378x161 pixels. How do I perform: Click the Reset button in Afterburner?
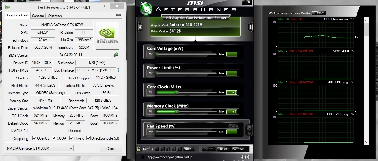[x=224, y=149]
